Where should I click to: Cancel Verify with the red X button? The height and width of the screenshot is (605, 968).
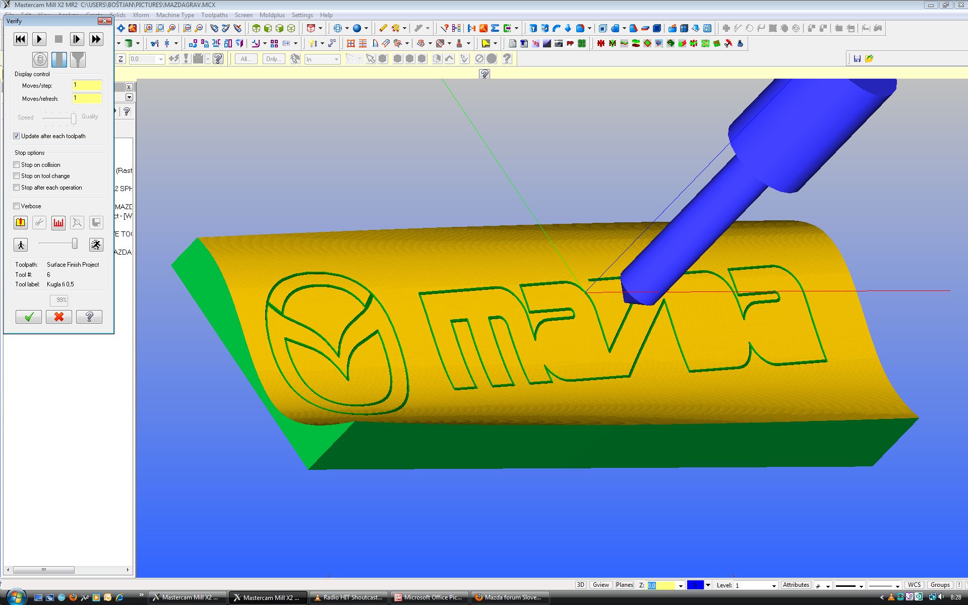coord(59,317)
